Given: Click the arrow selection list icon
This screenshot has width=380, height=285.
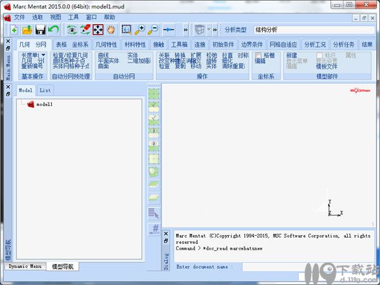Looking at the screenshot, I should click(x=154, y=214).
